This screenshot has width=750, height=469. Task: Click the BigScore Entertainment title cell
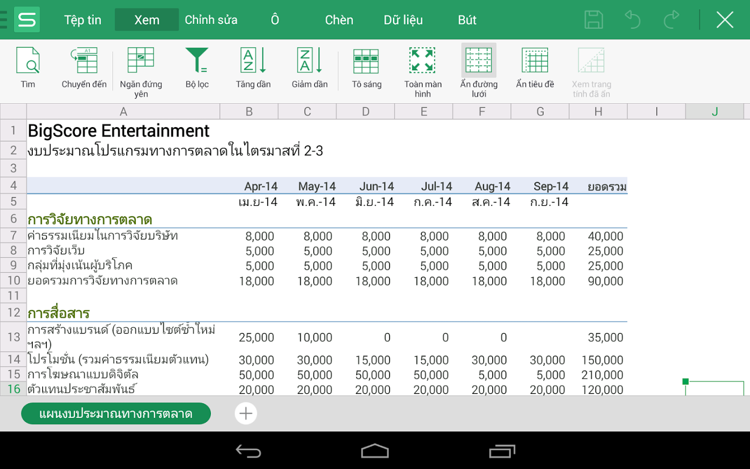pos(119,131)
